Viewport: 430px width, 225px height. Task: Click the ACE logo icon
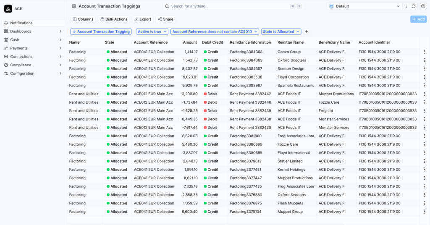8,9
